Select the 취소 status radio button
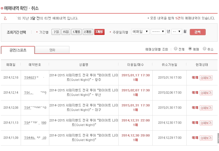 click(x=205, y=49)
